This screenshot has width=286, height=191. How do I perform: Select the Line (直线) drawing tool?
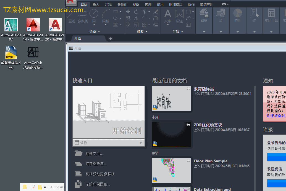(71, 16)
